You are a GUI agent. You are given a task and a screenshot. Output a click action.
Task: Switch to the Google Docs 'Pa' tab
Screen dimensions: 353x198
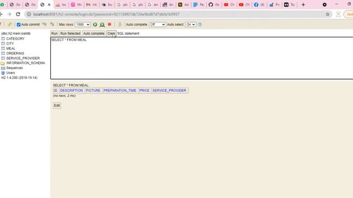coord(199,4)
